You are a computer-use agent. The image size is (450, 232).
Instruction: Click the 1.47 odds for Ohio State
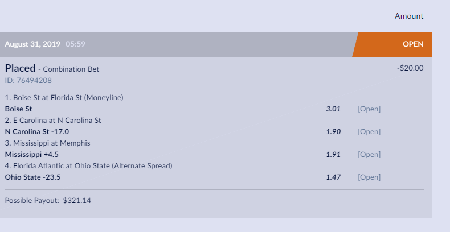(x=333, y=177)
